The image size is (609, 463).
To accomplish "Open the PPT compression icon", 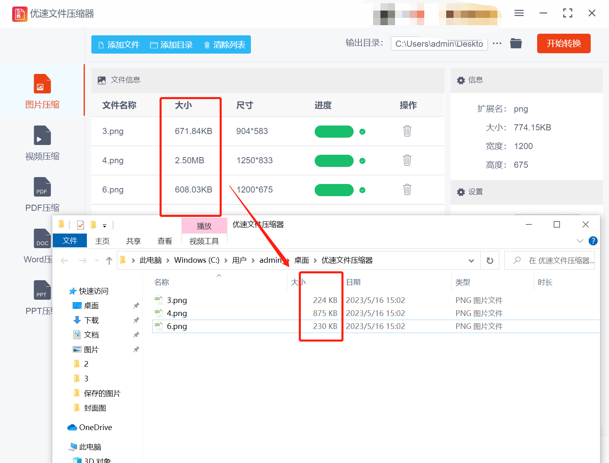I will (x=42, y=290).
